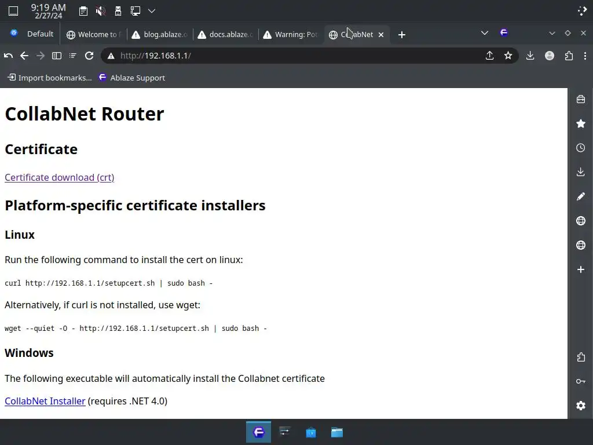Open the bookmarks star in the sidebar
Image resolution: width=593 pixels, height=445 pixels.
[581, 124]
